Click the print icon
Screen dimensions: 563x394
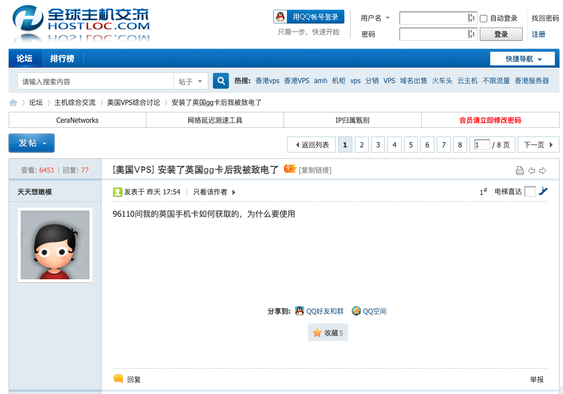[x=519, y=170]
